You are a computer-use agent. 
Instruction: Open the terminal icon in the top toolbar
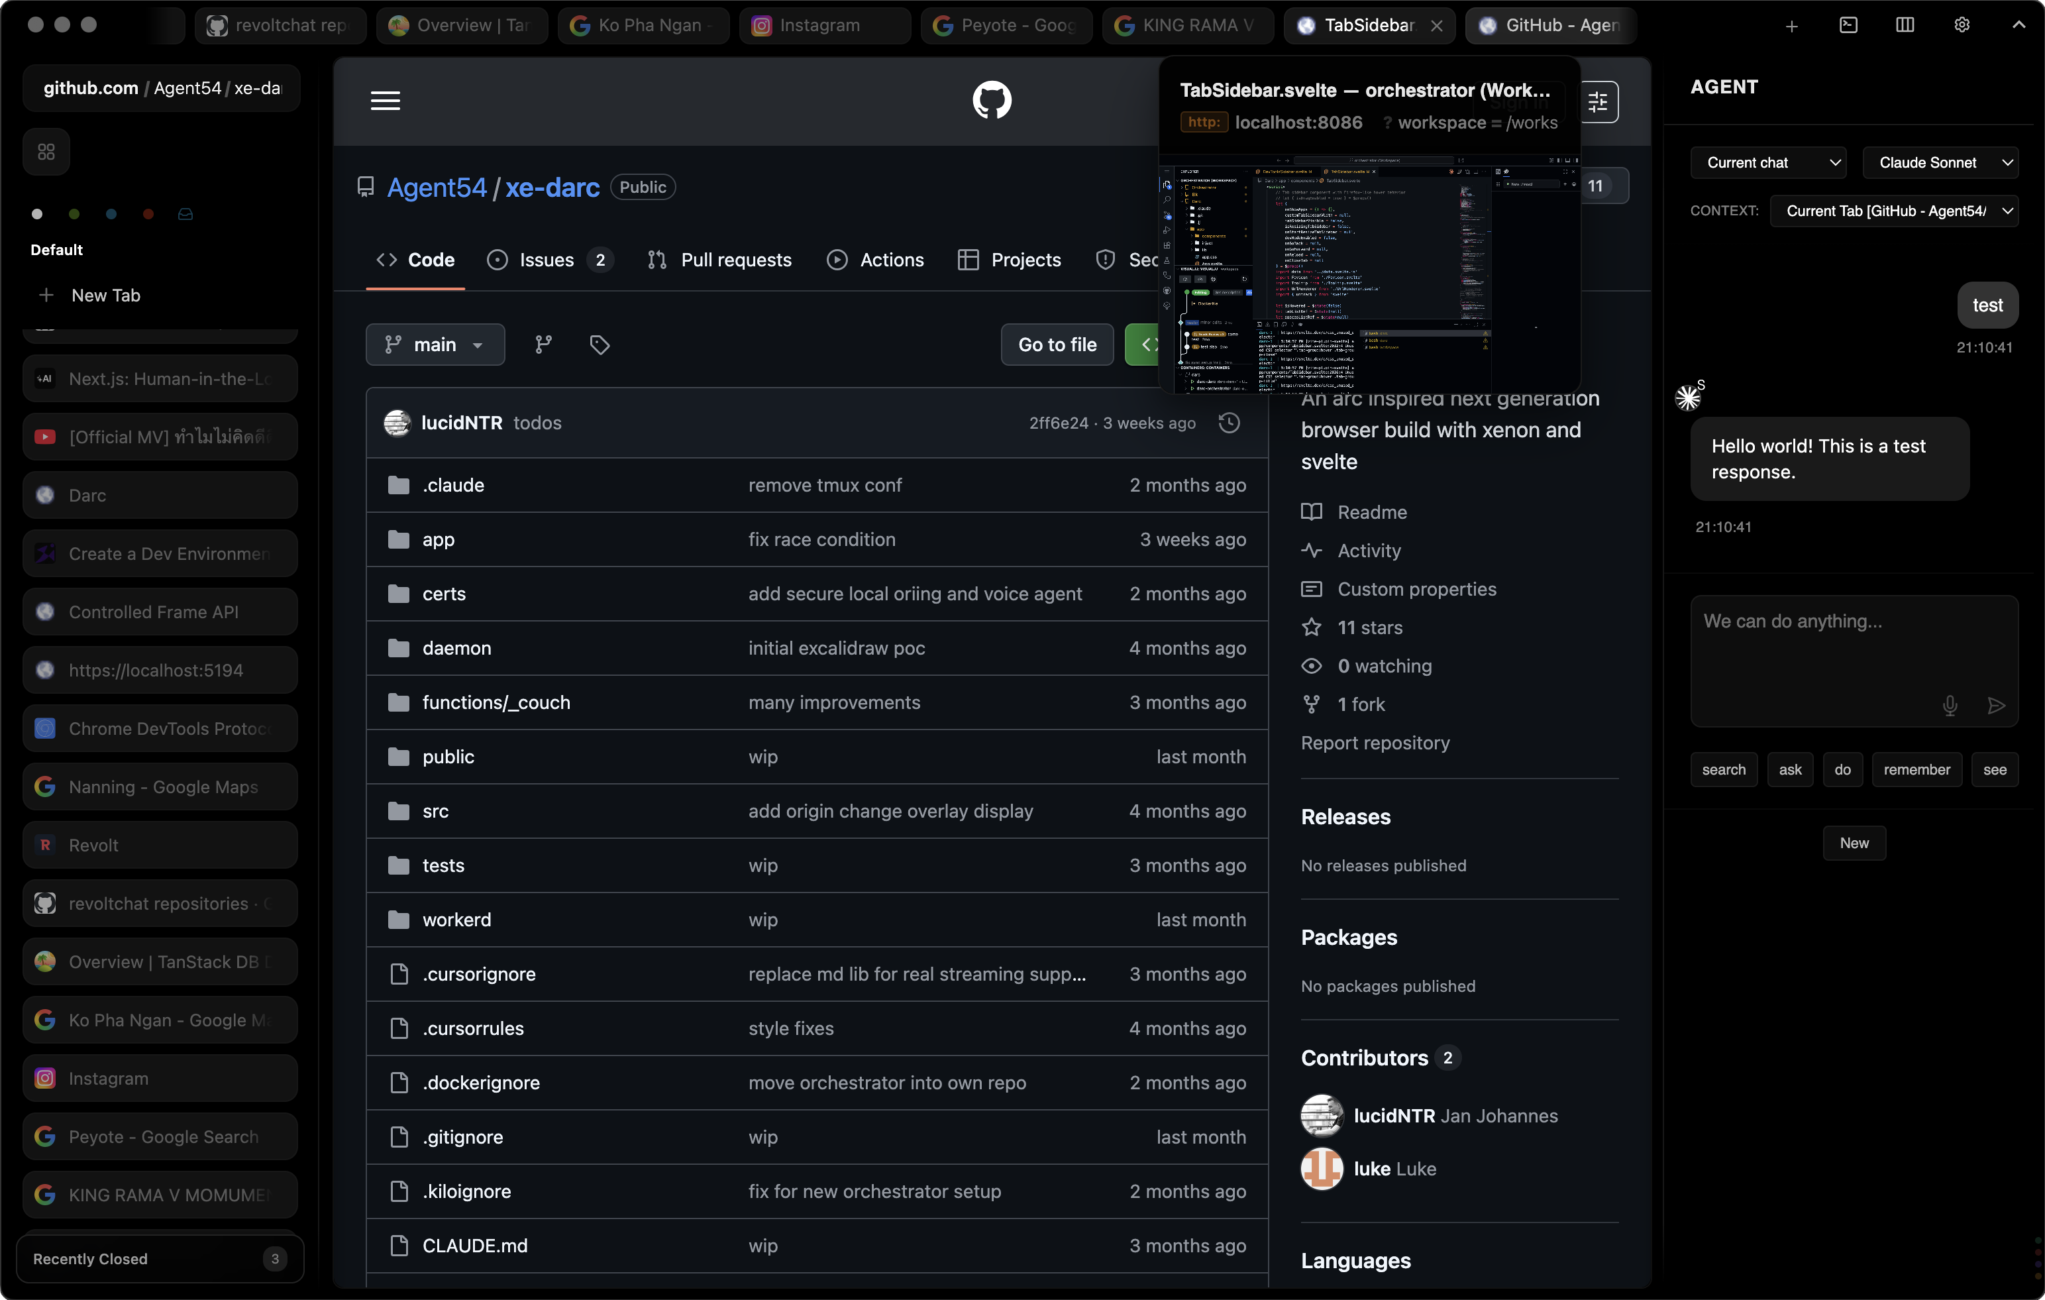click(x=1849, y=25)
